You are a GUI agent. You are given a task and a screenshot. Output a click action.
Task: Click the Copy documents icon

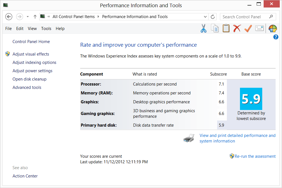coord(215,28)
